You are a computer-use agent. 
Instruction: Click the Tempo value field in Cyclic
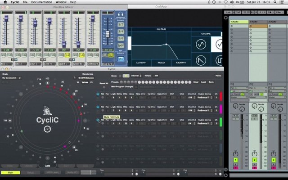(156, 76)
